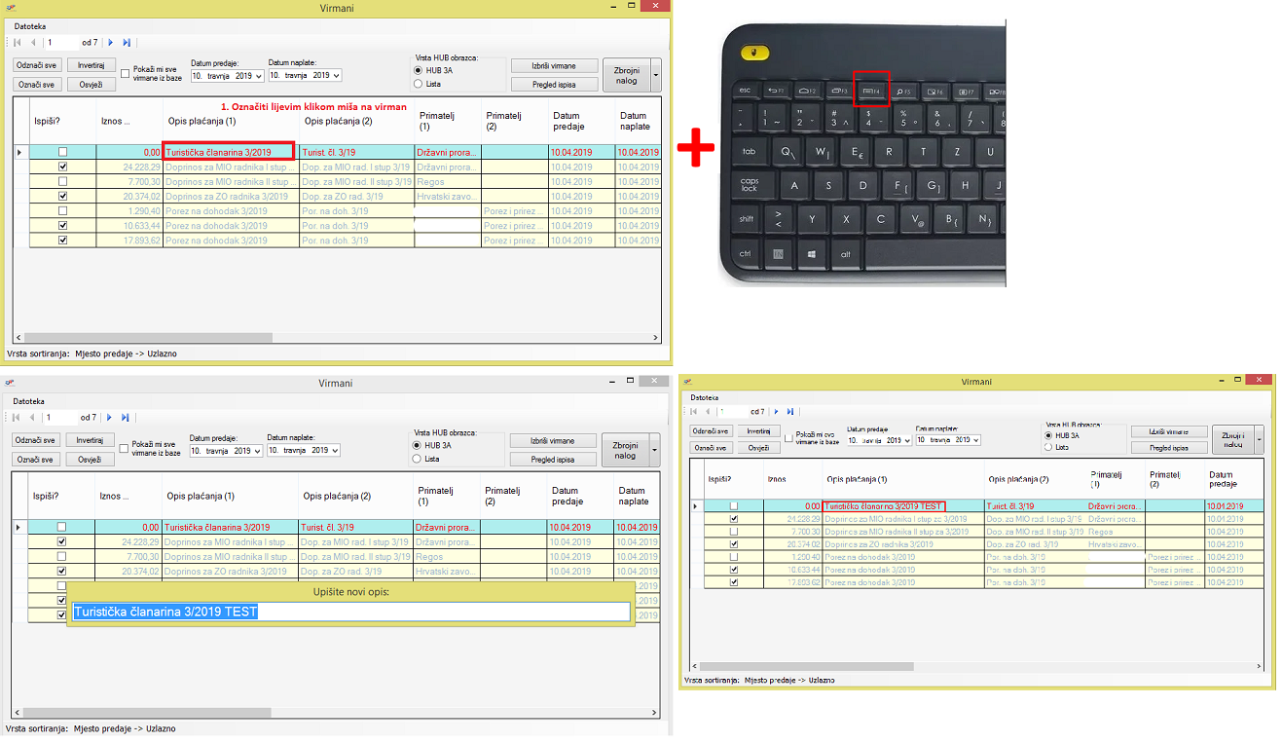Select the Lista radio button in top-left window
Viewport: 1282px width, 743px height.
[x=419, y=84]
